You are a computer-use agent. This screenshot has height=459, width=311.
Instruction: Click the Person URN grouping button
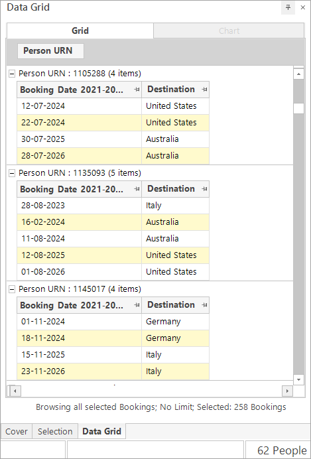50,51
